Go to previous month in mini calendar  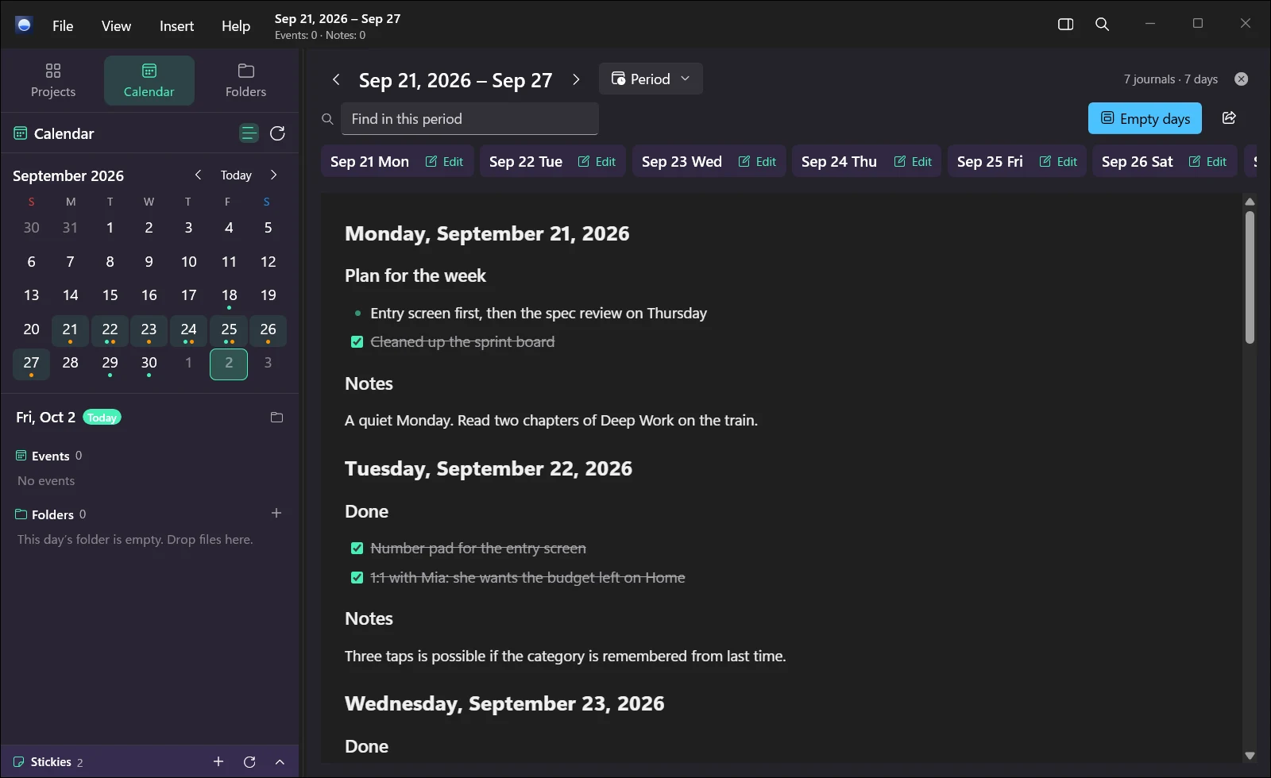click(198, 175)
